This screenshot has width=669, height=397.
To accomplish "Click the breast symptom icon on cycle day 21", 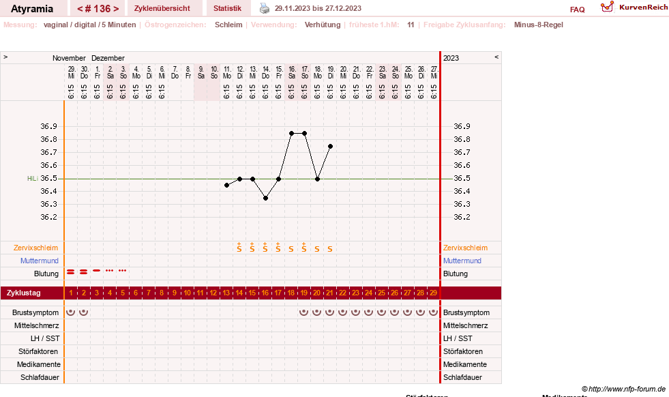I will point(330,312).
